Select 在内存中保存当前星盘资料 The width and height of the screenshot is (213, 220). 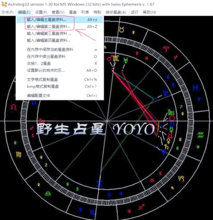(60, 50)
